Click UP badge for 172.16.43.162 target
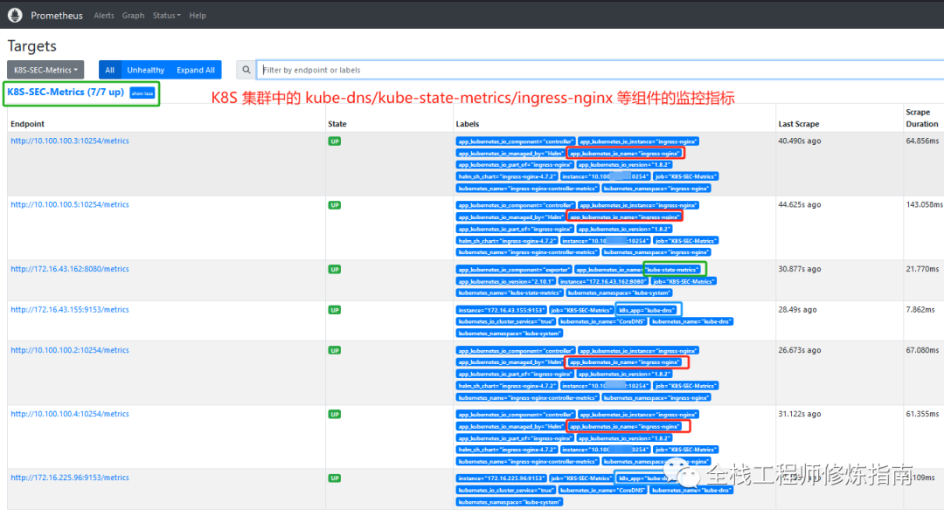The width and height of the screenshot is (944, 516). point(335,270)
